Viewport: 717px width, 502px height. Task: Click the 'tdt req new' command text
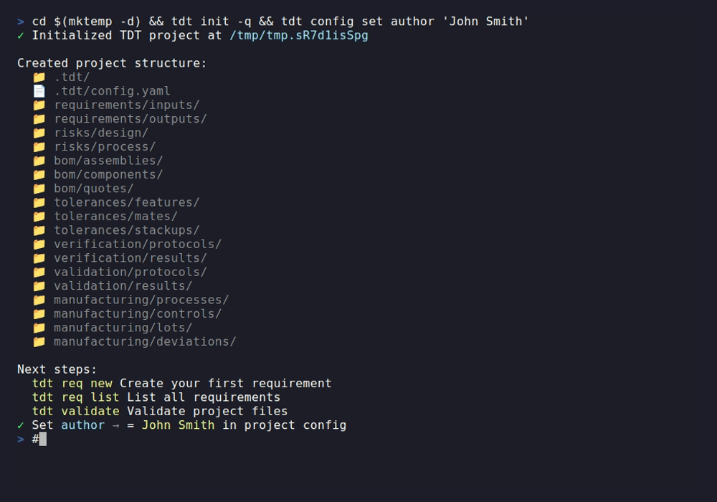tap(72, 384)
